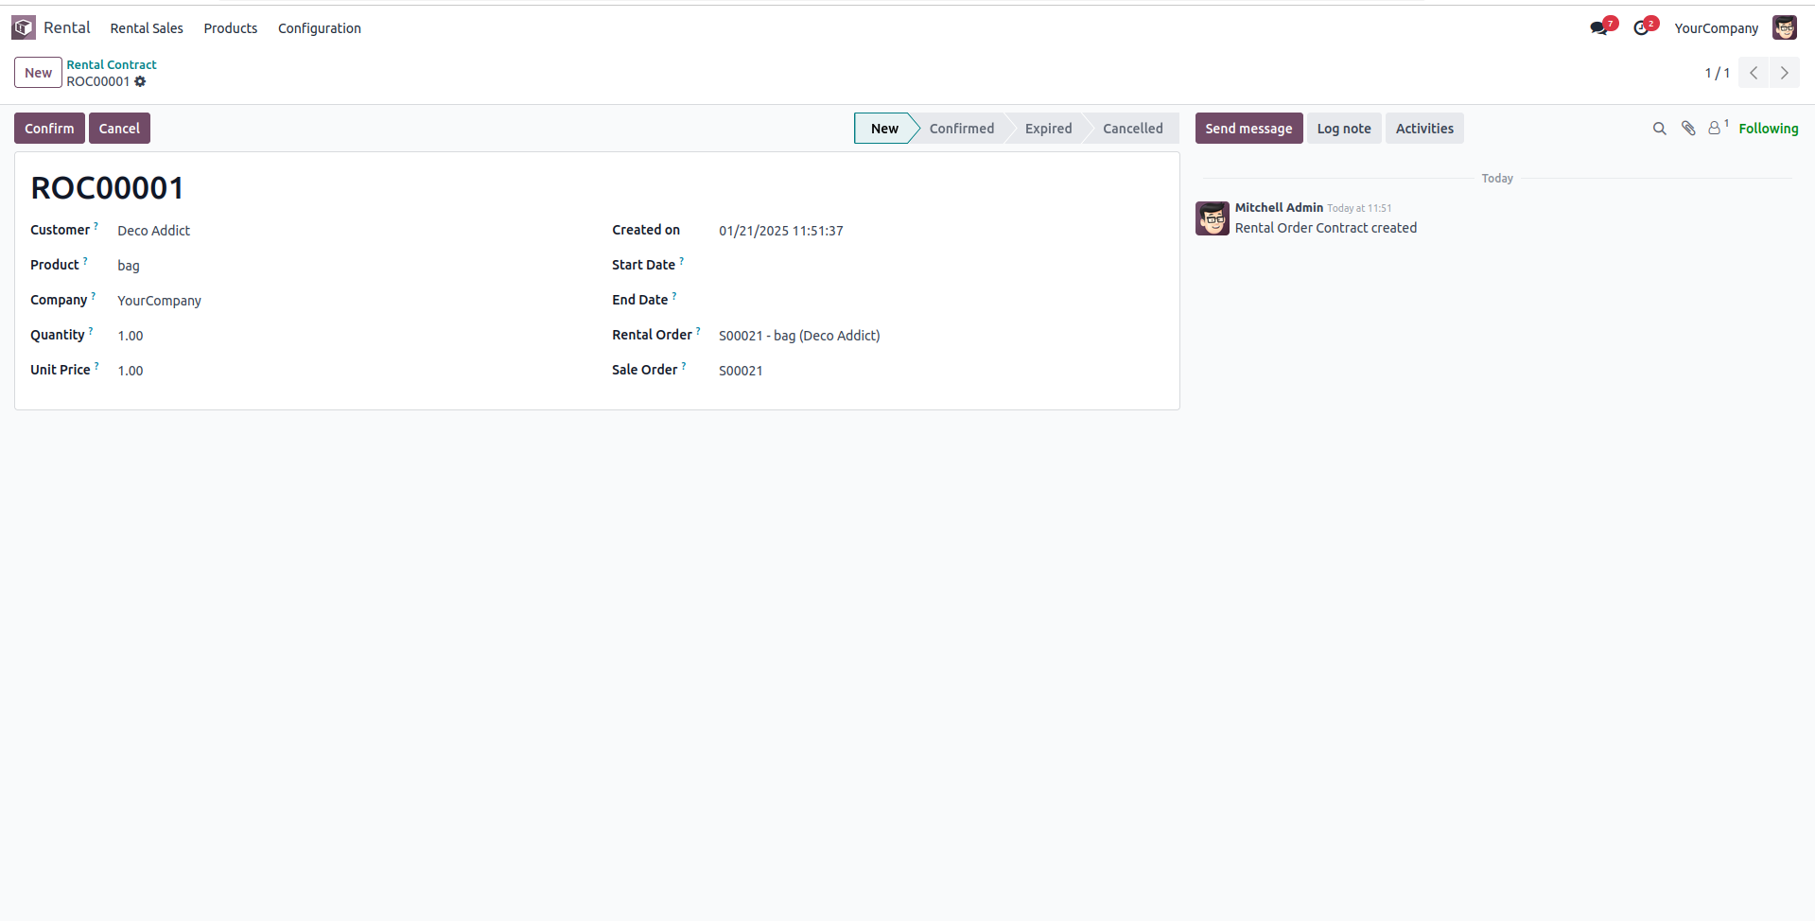Screen dimensions: 1815x921
Task: Set the empty Start Date field
Action: (x=941, y=266)
